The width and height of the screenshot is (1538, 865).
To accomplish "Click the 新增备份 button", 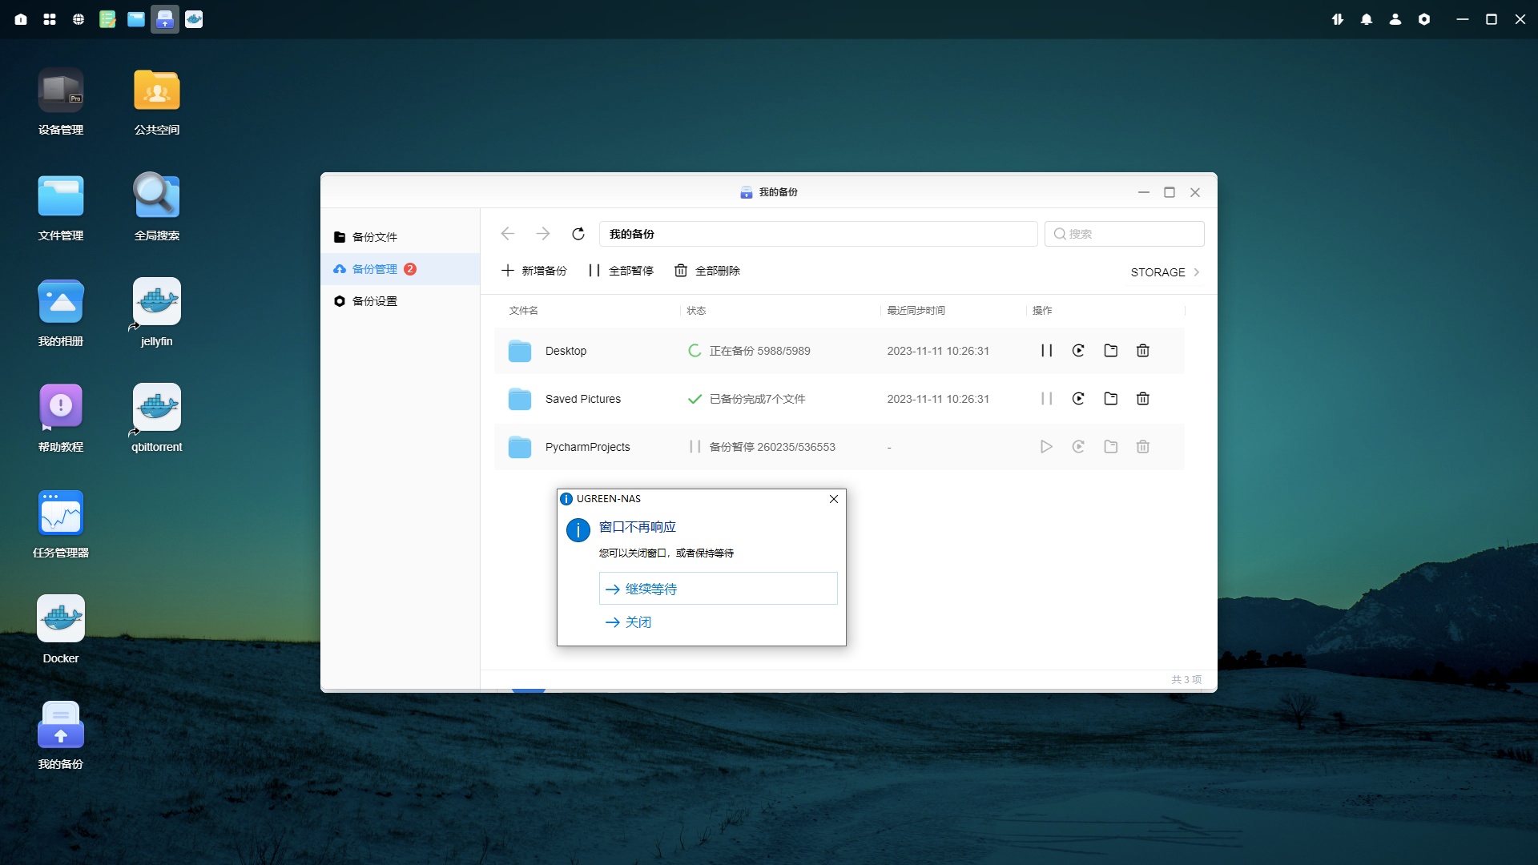I will pyautogui.click(x=534, y=271).
